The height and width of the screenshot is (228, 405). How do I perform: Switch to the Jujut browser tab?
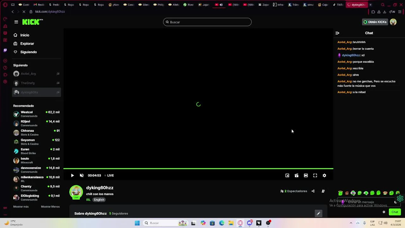pyautogui.click(x=204, y=5)
